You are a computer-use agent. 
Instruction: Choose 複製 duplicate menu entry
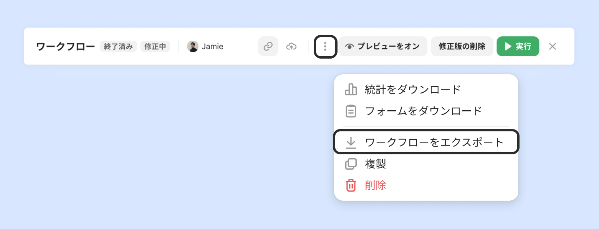(x=376, y=164)
